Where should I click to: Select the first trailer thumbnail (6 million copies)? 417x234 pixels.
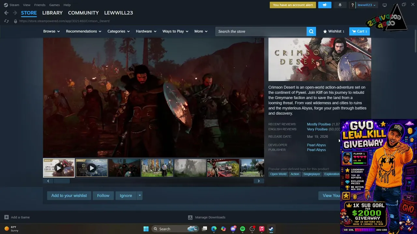click(59, 168)
